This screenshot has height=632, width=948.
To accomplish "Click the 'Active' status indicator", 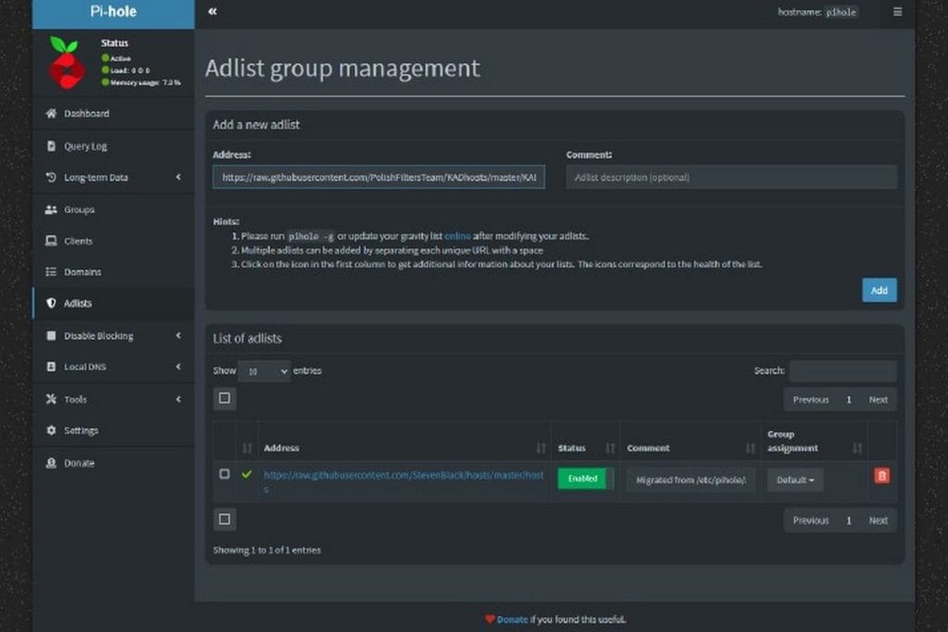I will click(116, 58).
